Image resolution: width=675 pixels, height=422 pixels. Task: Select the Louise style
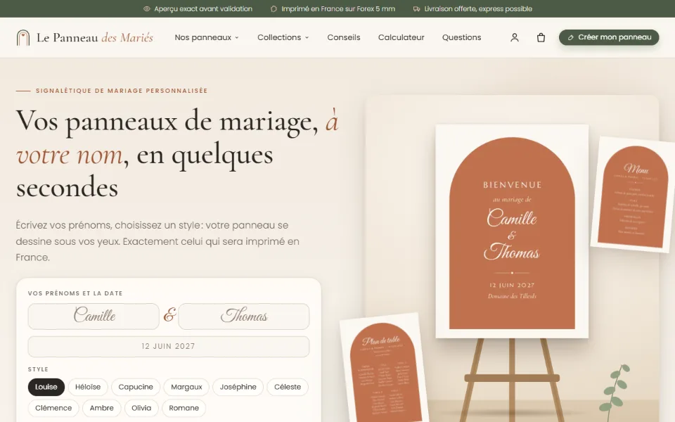pos(46,387)
